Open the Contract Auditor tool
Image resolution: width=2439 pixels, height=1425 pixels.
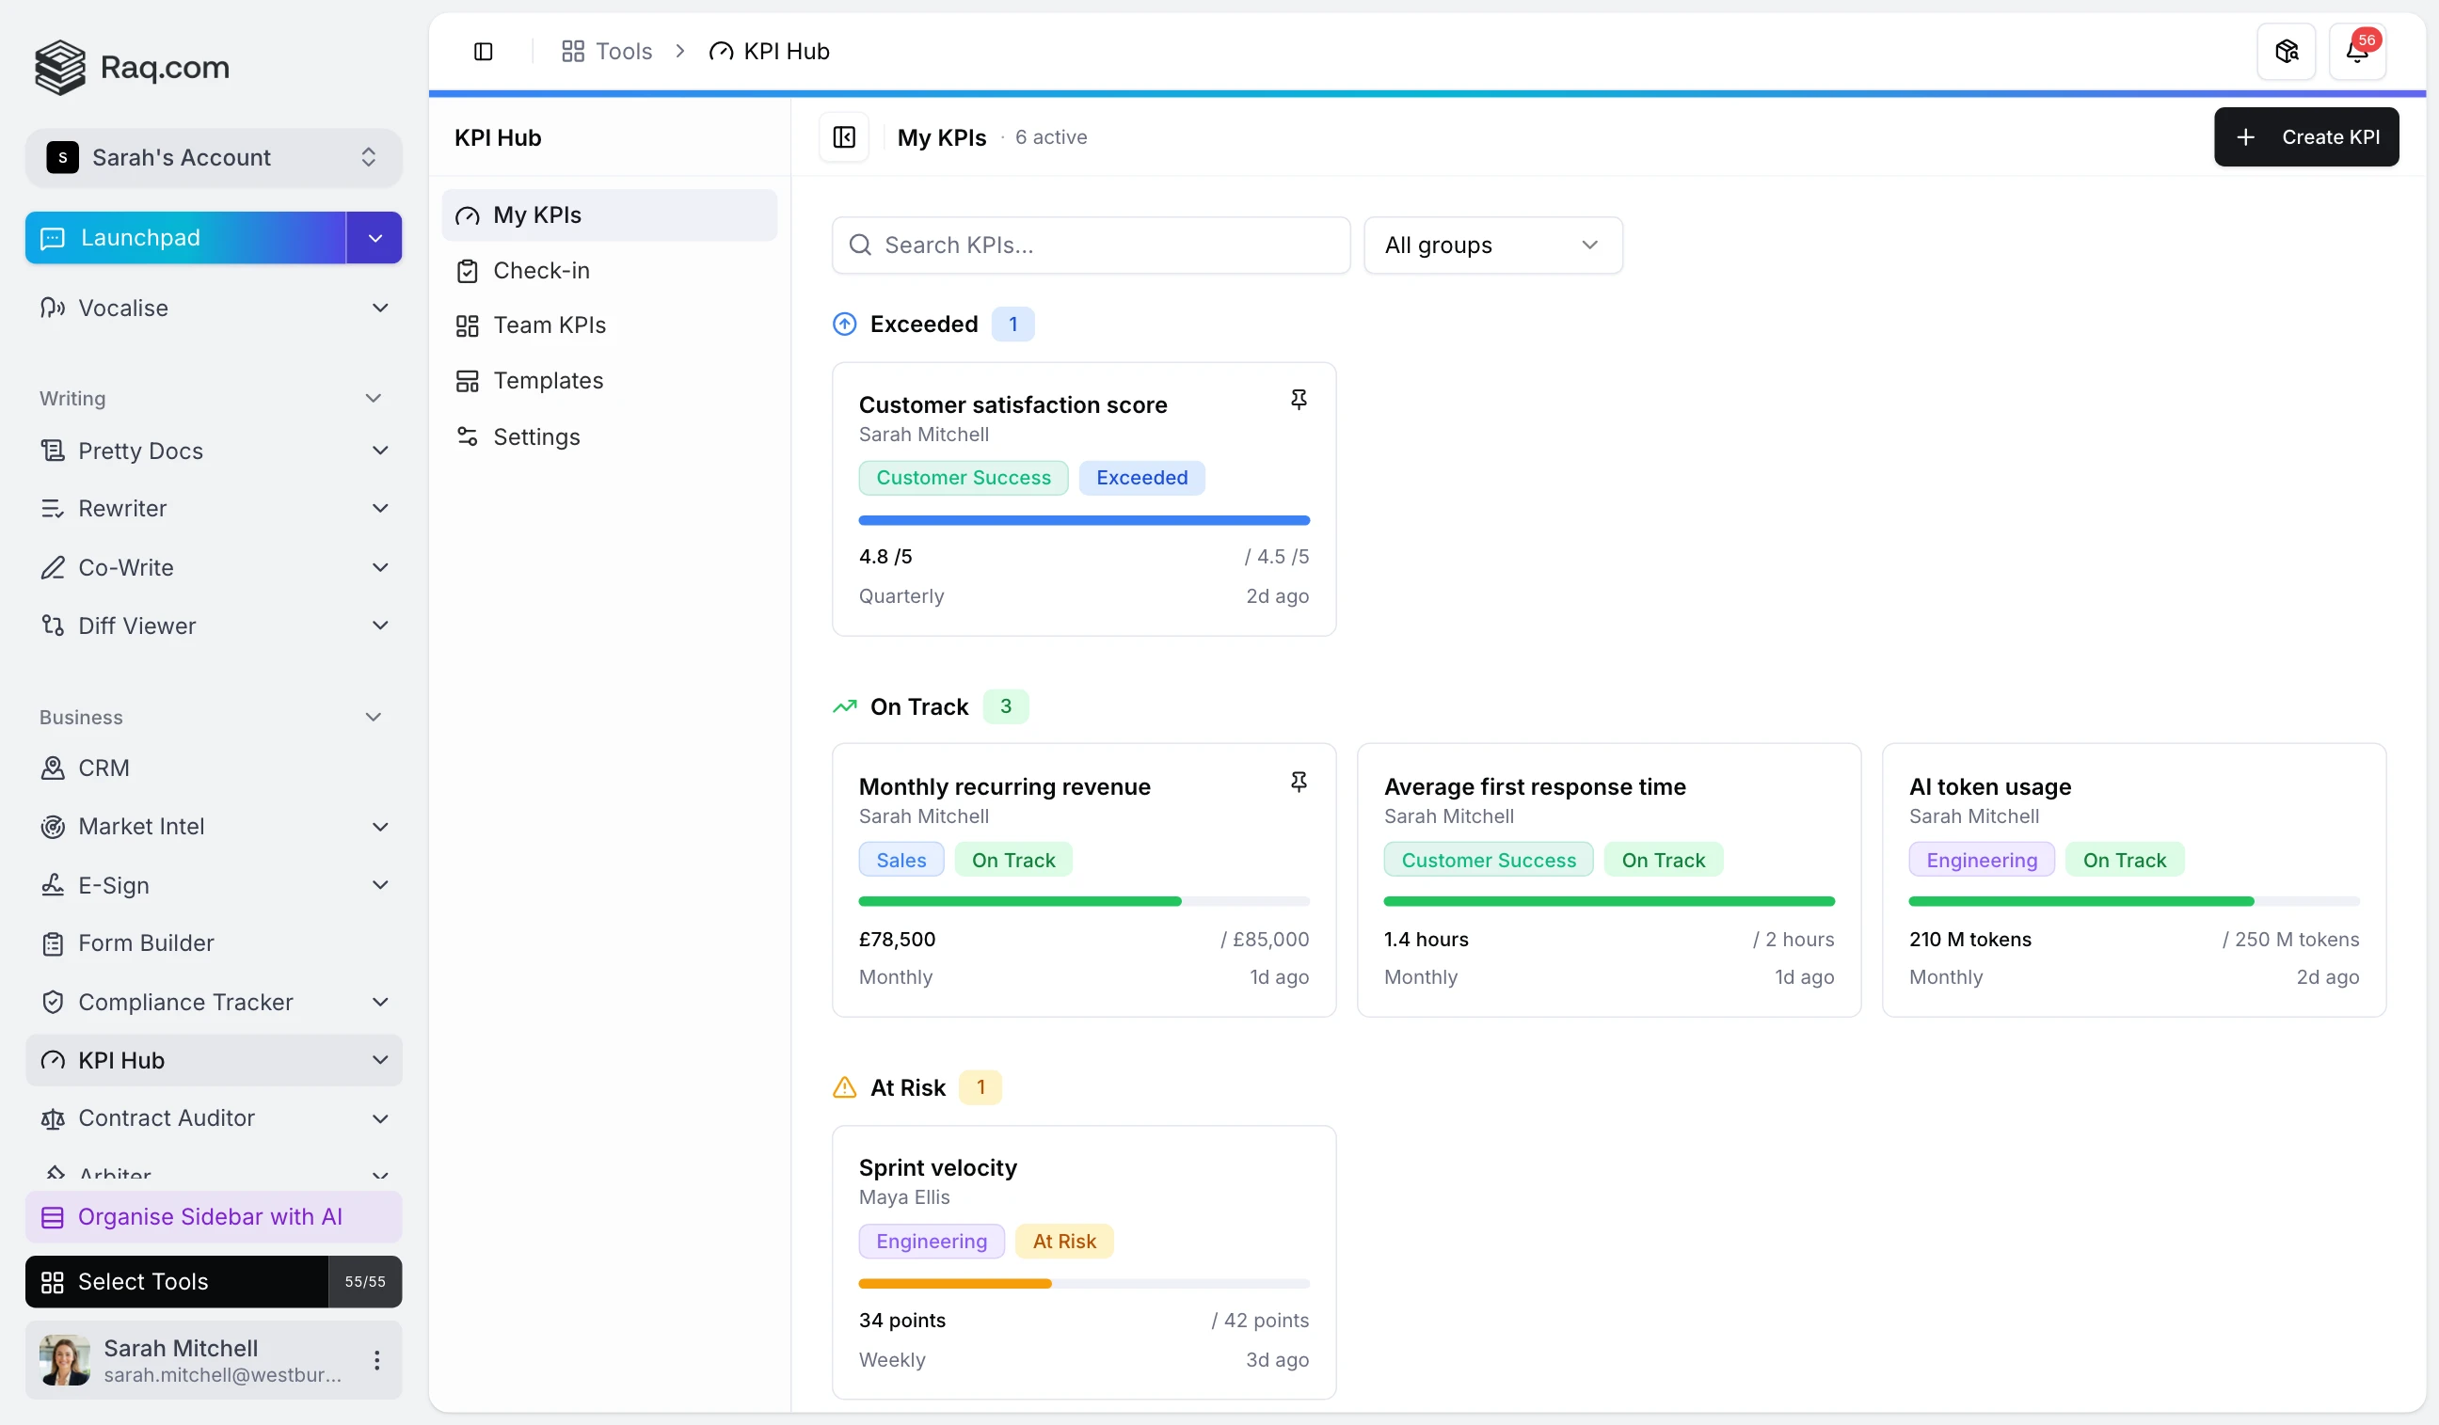click(x=167, y=1118)
